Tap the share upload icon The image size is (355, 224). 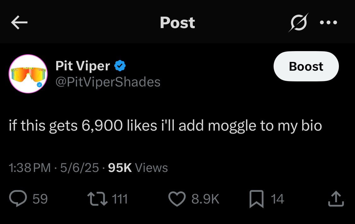[x=337, y=199]
